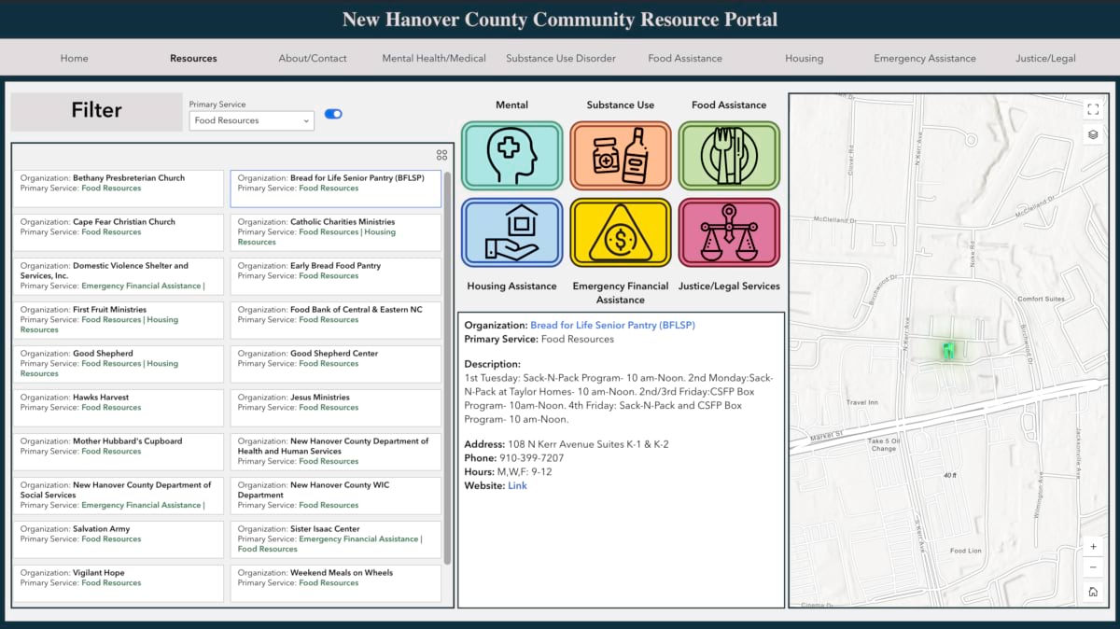Click Travel Inn label on map
1120x629 pixels.
[x=861, y=402]
